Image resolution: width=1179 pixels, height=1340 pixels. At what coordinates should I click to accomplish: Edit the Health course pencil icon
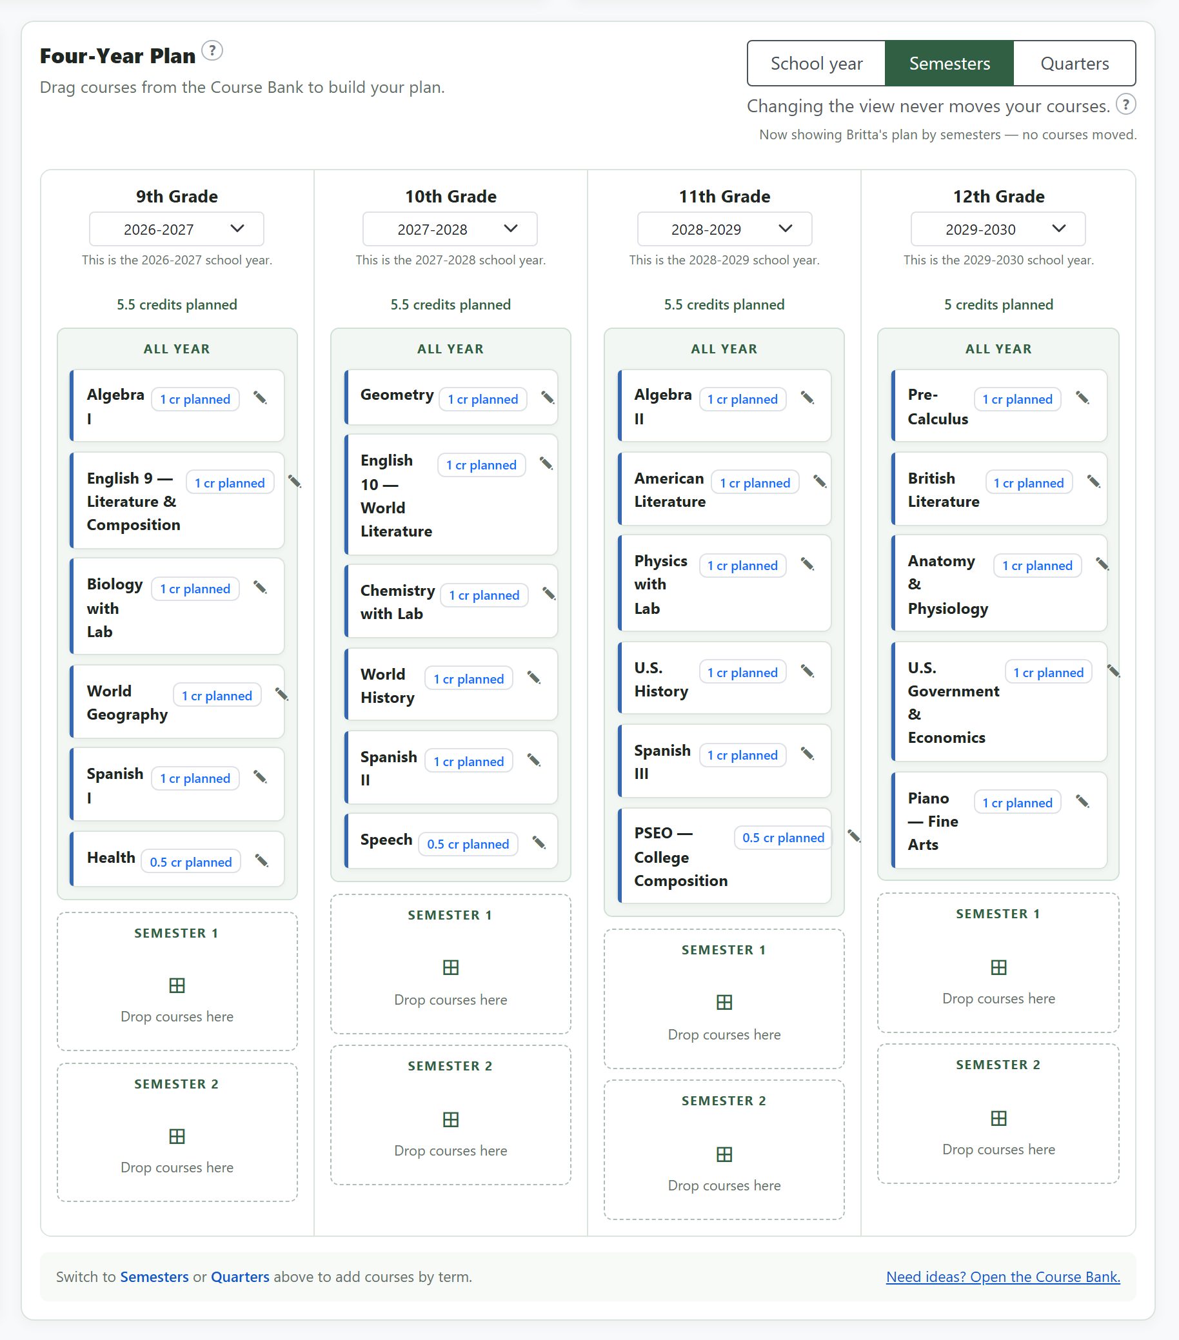pos(262,861)
